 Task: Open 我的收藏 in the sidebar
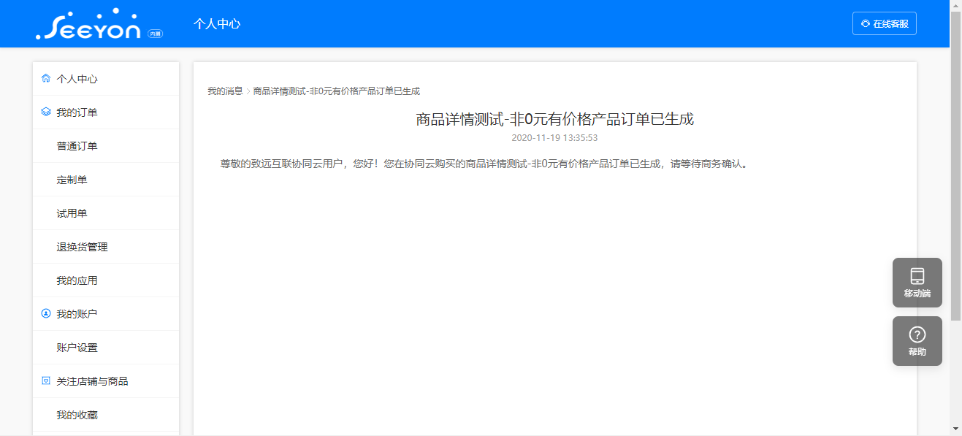click(106, 415)
